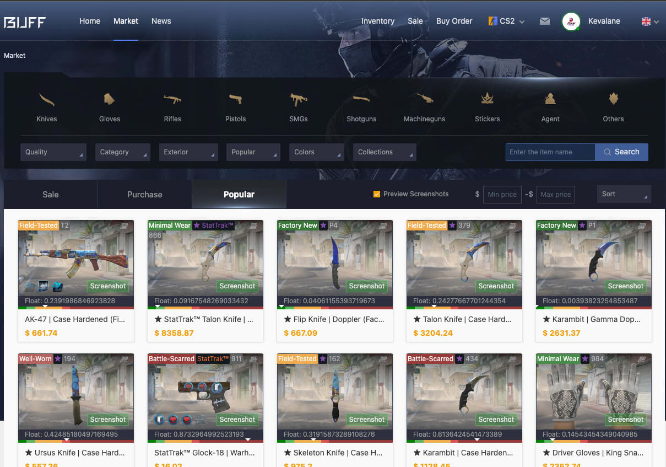
Task: Switch to the Purchase tab
Action: pos(144,194)
